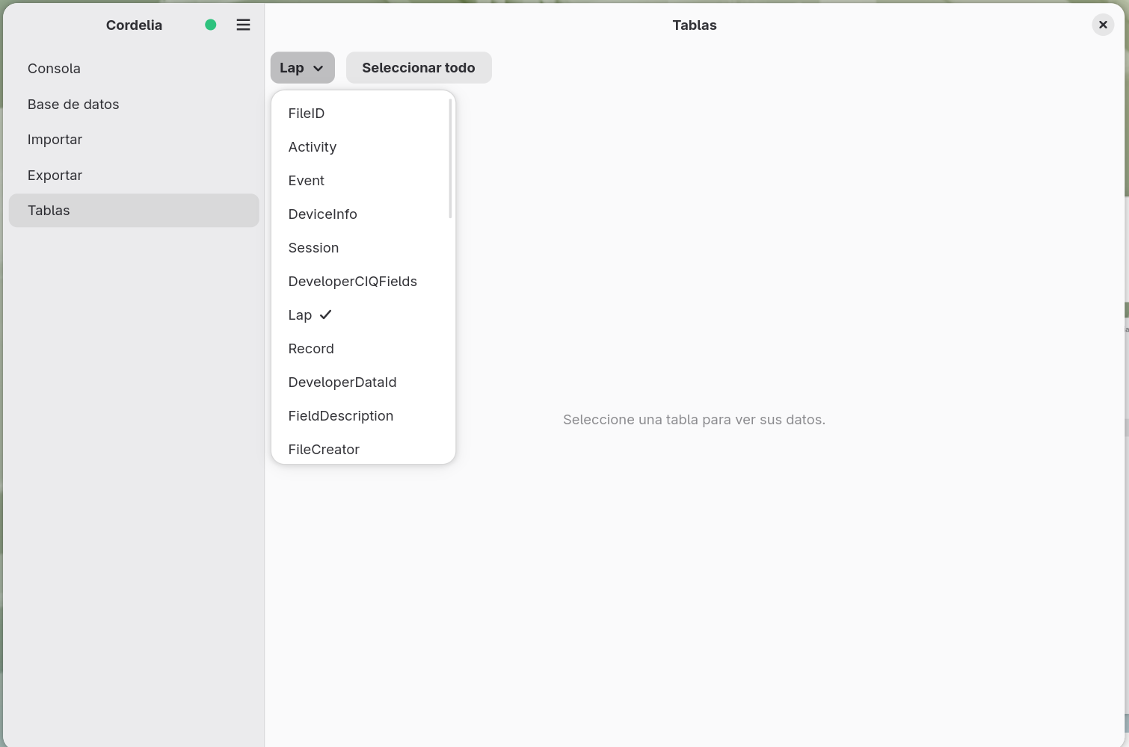1129x747 pixels.
Task: Close the Tablas window
Action: [x=1103, y=25]
